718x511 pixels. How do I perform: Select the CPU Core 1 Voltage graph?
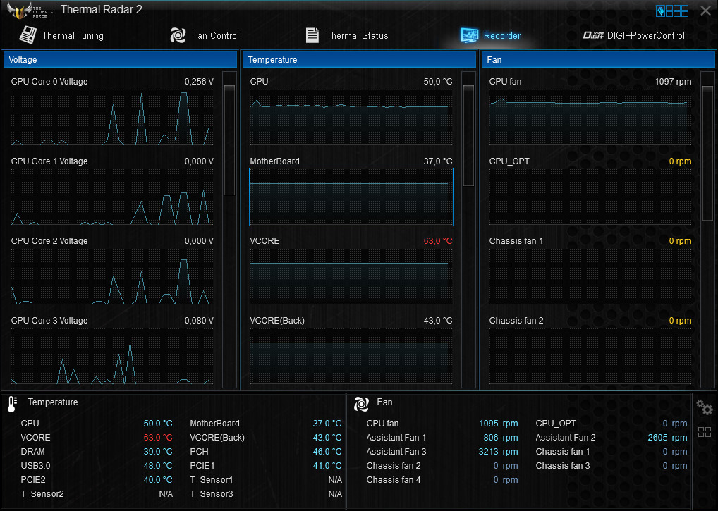[x=112, y=197]
